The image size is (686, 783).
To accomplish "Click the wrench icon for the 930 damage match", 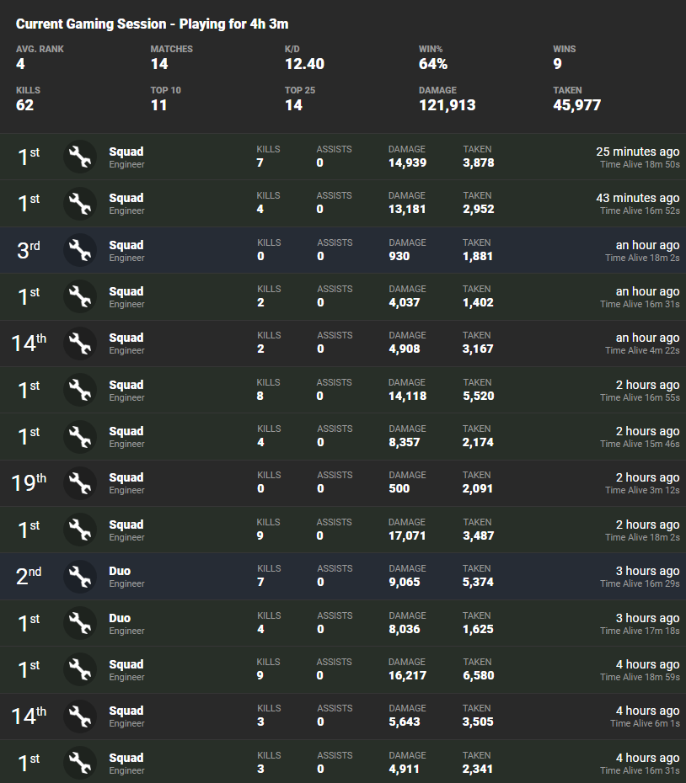I will point(80,251).
